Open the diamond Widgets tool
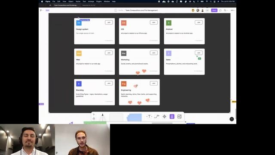The width and height of the screenshot is (275, 155). pos(164,117)
